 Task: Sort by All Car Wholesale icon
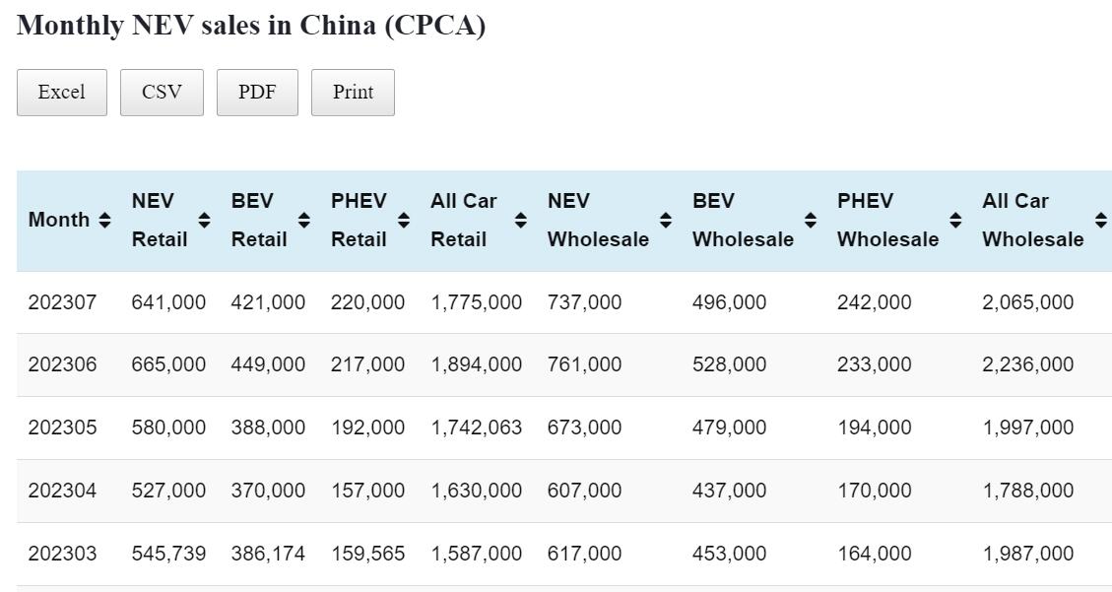pyautogui.click(x=1100, y=221)
